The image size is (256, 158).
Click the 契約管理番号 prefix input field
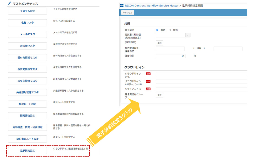point(170,49)
